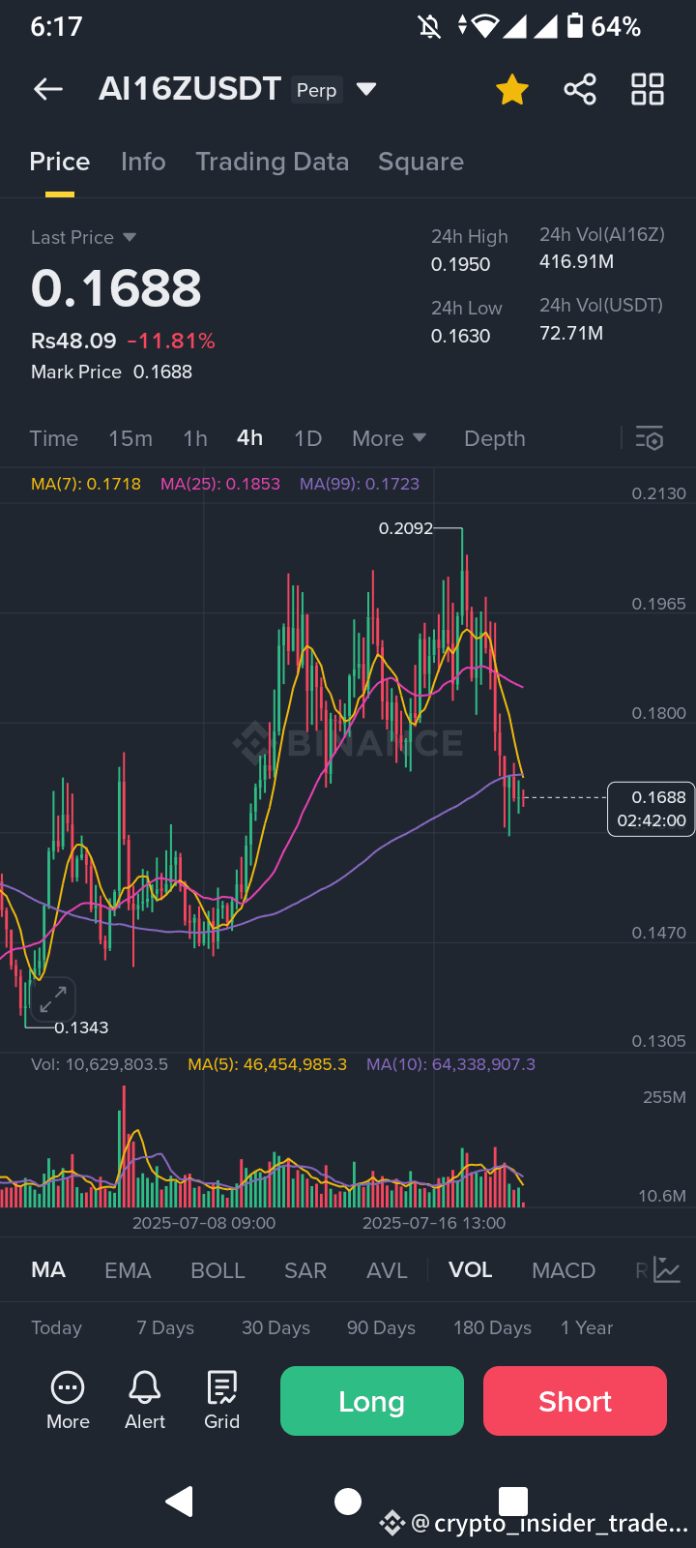Image resolution: width=696 pixels, height=1548 pixels.
Task: Toggle the favorite star icon
Action: click(512, 90)
